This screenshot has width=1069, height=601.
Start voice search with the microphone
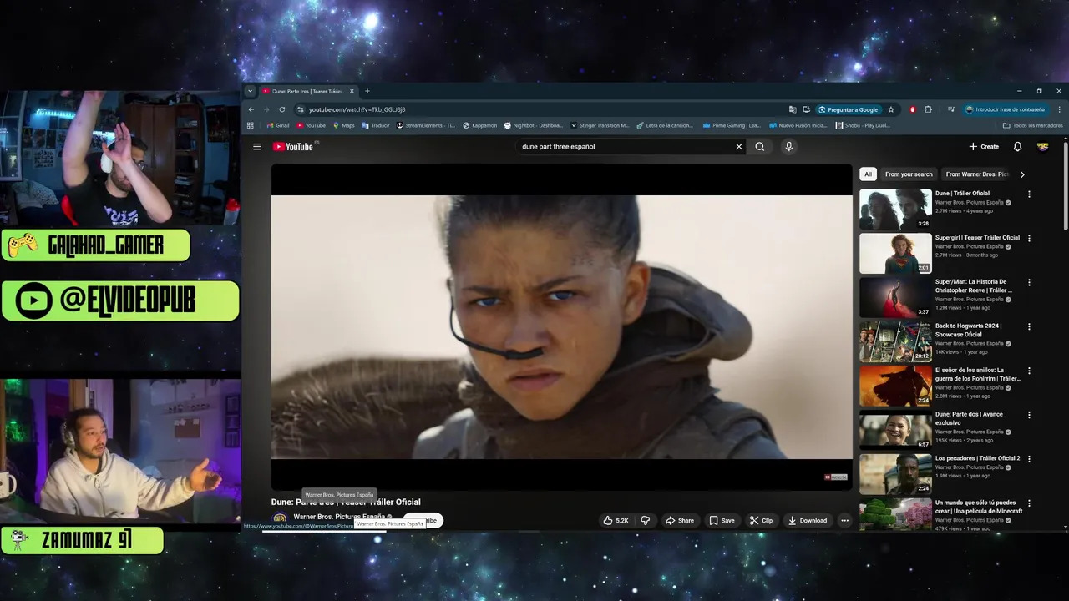(x=788, y=146)
